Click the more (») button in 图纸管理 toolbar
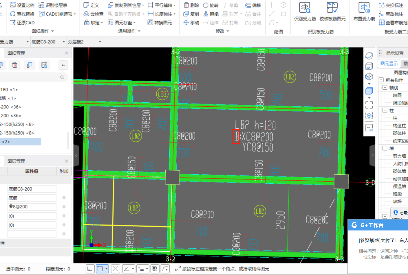The image size is (408, 275). pyautogui.click(x=63, y=65)
